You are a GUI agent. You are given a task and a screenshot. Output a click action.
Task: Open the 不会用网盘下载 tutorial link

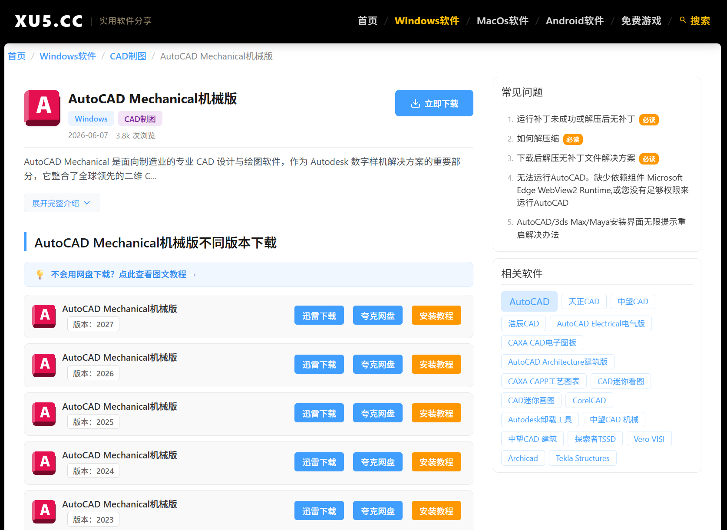click(x=124, y=274)
